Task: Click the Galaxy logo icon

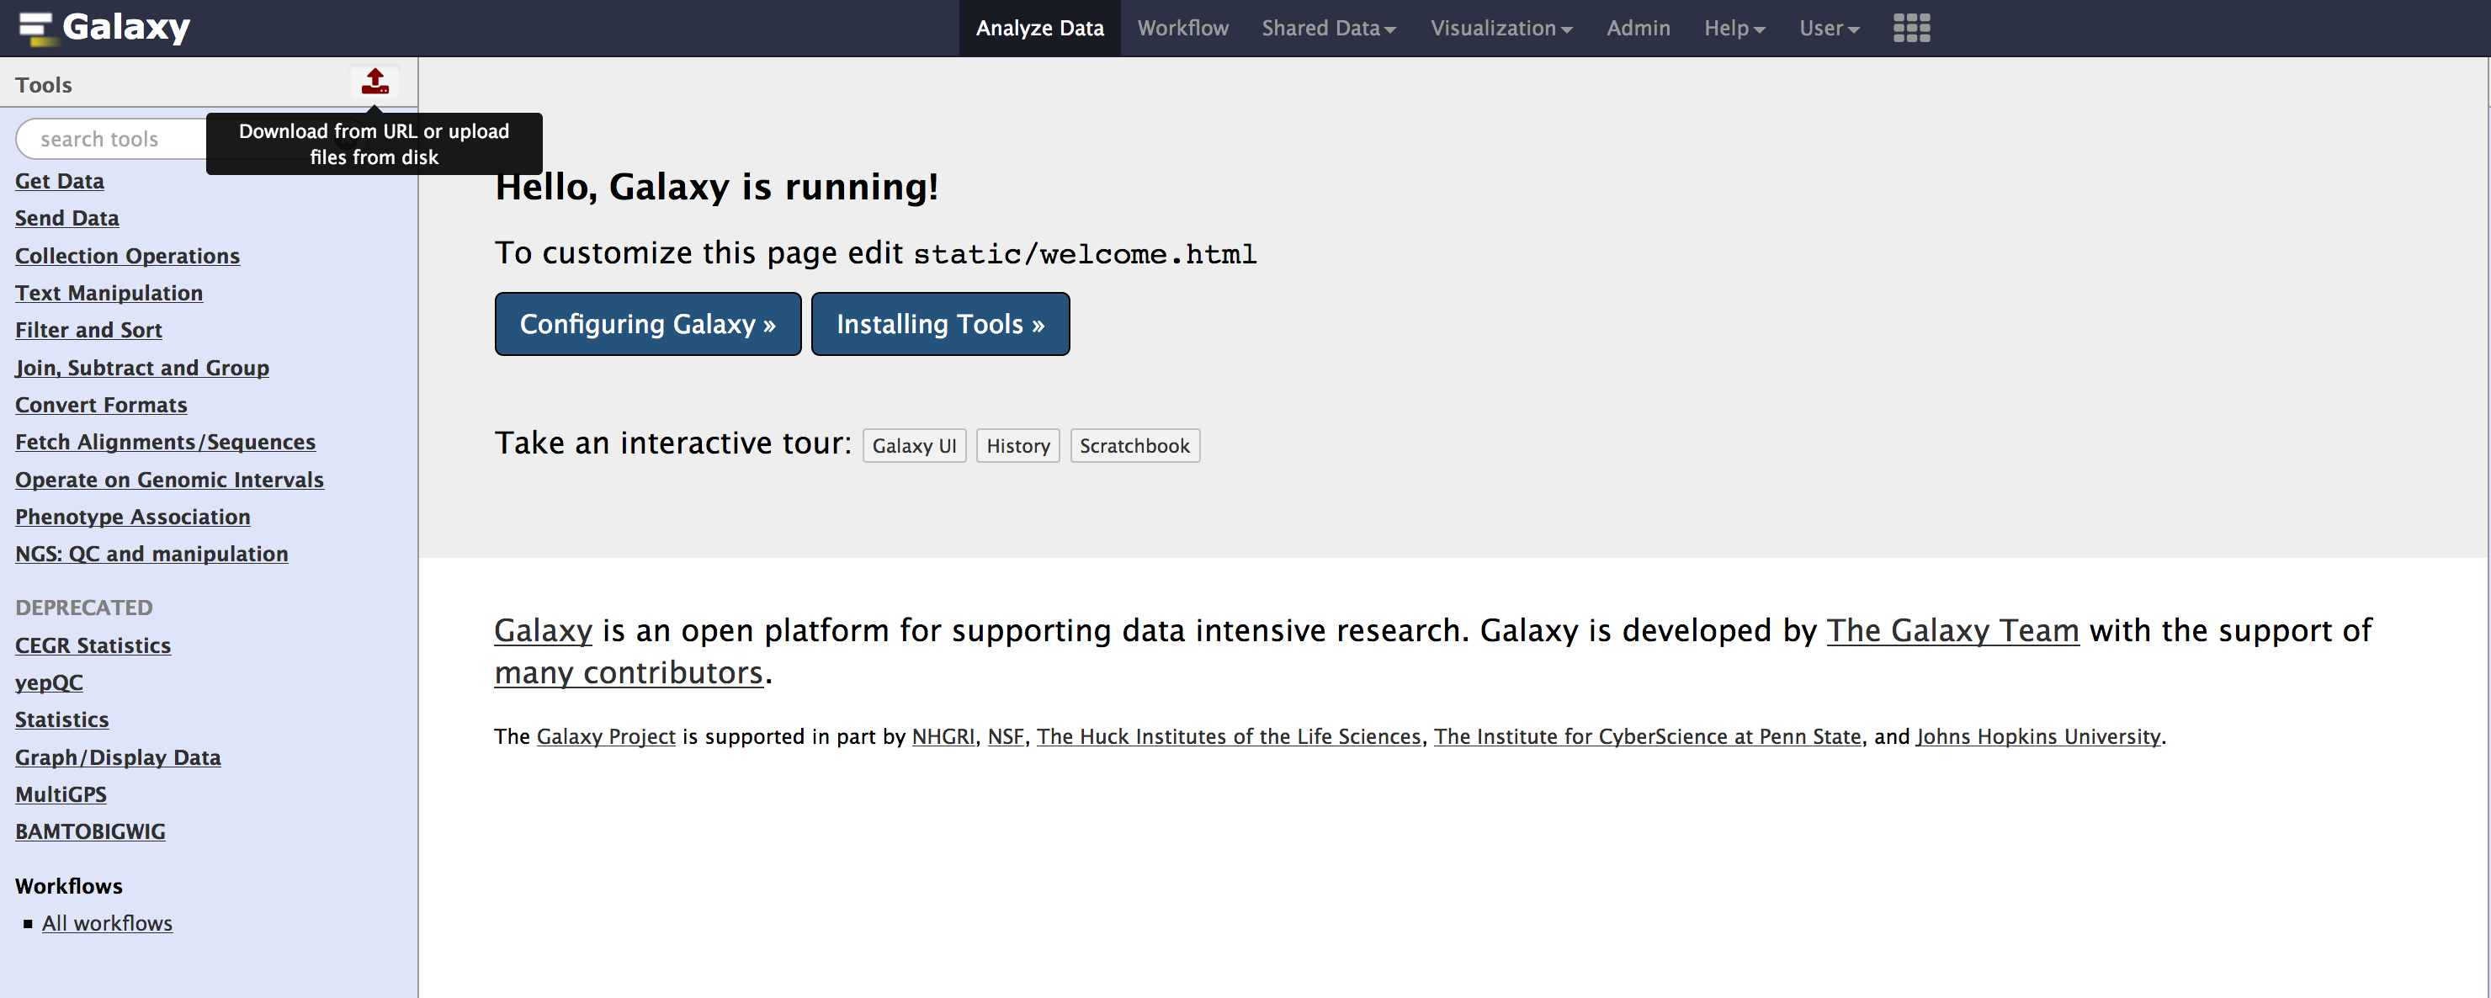Action: click(x=35, y=28)
